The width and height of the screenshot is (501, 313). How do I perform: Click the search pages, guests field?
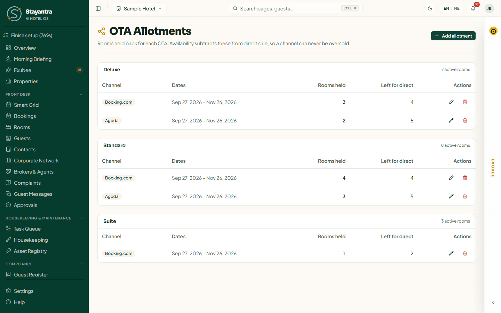click(x=296, y=8)
